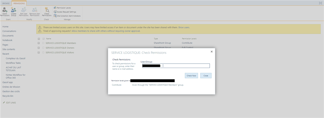Viewport: 324px width, 118px height.
Task: Tick the select-all checkbox beside Name header
Action: [x=39, y=39]
